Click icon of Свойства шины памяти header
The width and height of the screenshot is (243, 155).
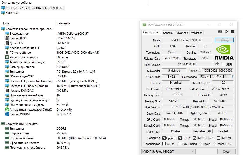tap(3, 124)
